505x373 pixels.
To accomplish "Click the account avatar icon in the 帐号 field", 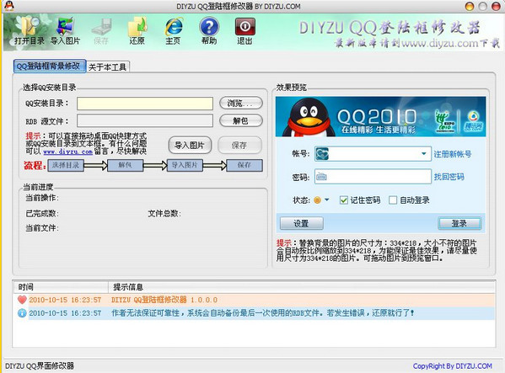I will point(322,154).
